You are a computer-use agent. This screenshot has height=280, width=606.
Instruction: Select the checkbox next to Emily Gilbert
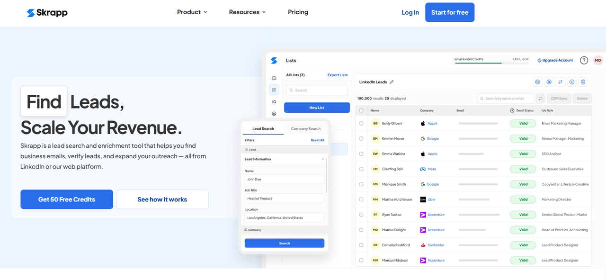tap(361, 123)
